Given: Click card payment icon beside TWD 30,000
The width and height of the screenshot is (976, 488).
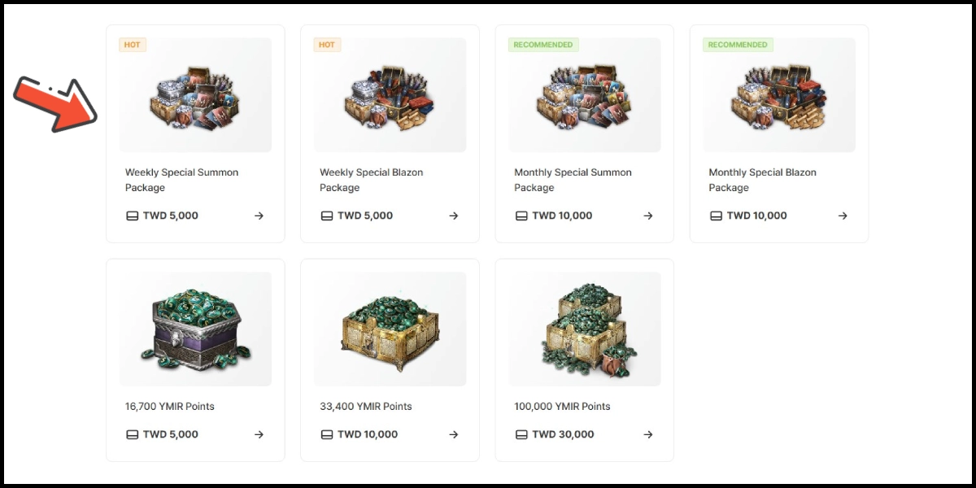Looking at the screenshot, I should (521, 434).
